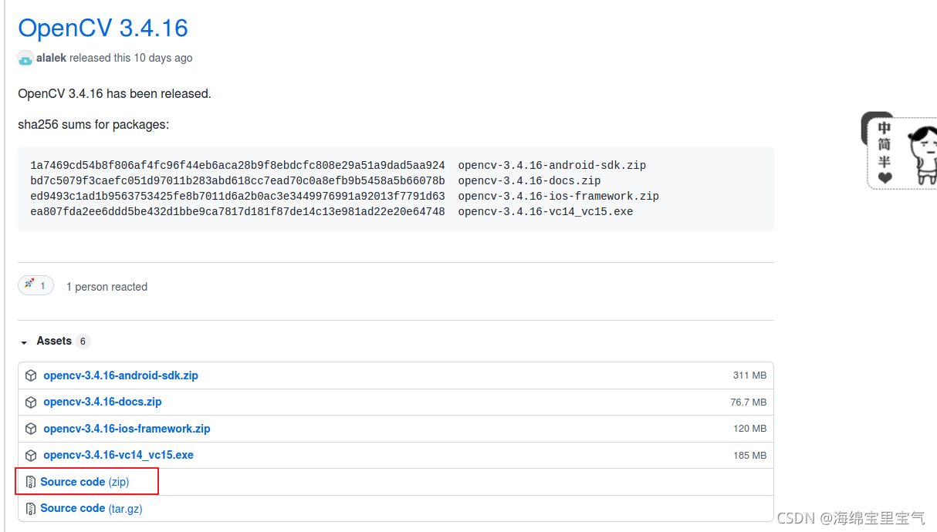937x532 pixels.
Task: Collapse the Assets section triangle
Action: coord(24,342)
